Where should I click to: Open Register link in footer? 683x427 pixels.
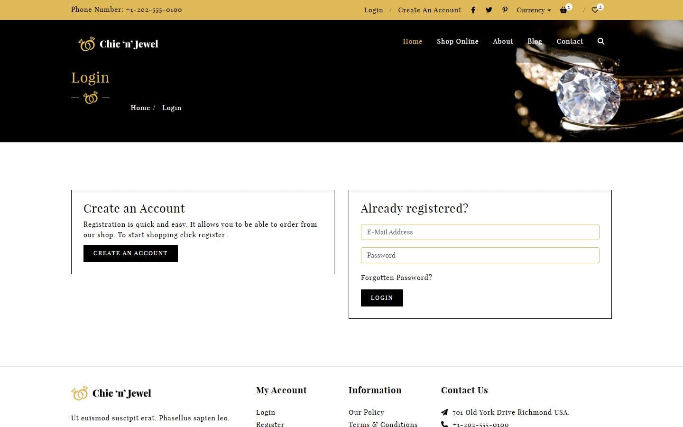coord(270,424)
